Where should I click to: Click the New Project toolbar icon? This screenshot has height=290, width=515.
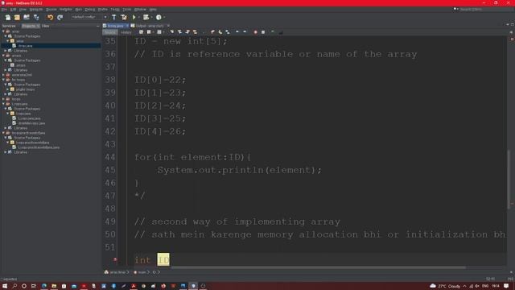[17, 17]
